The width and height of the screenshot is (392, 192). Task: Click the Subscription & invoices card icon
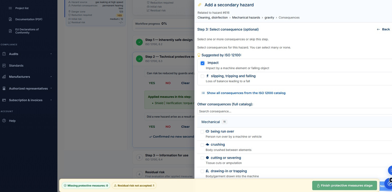(4, 100)
